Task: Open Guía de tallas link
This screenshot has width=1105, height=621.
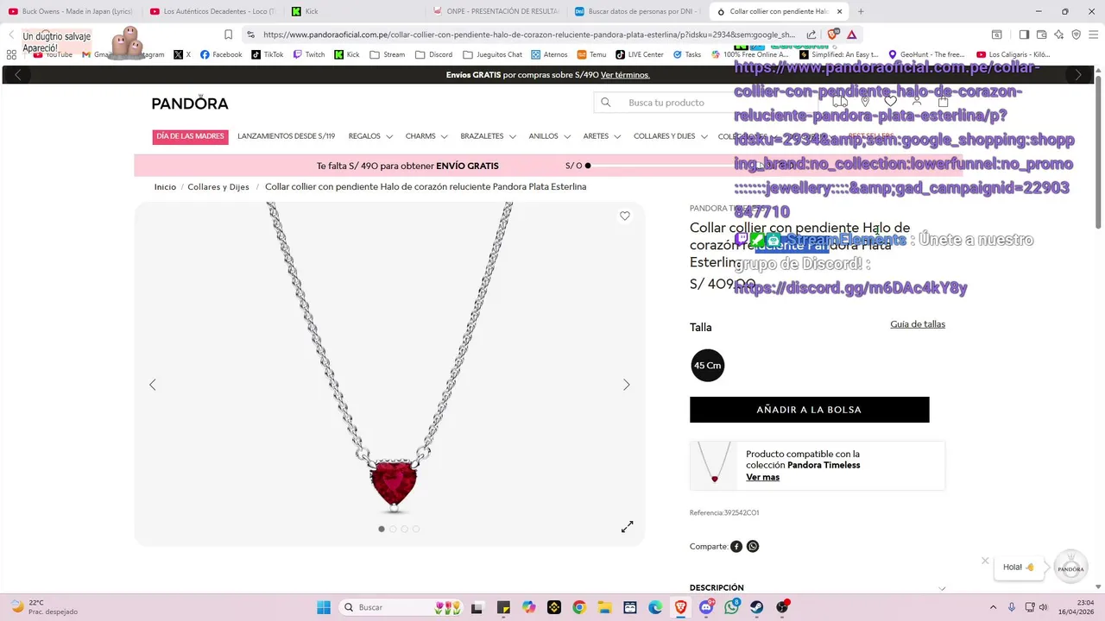Action: [918, 324]
